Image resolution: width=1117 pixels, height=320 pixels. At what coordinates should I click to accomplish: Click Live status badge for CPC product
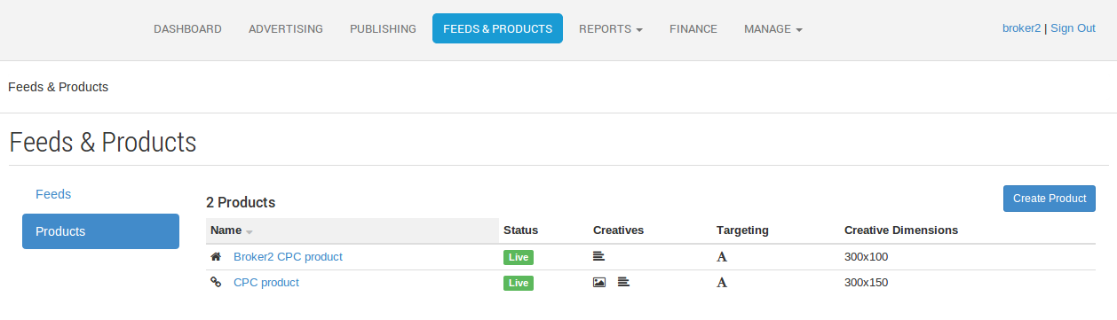point(519,283)
